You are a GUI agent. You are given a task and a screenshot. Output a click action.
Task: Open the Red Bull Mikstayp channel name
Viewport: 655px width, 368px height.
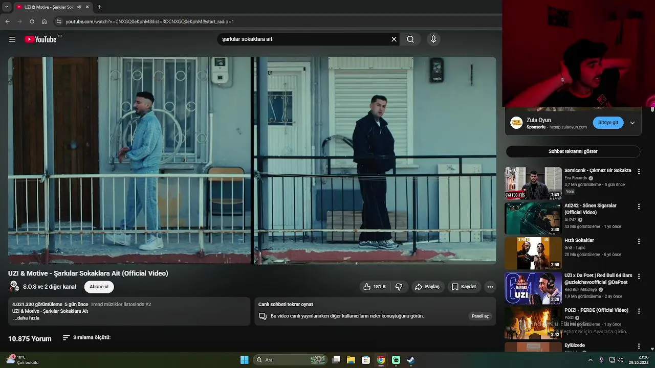(581, 290)
